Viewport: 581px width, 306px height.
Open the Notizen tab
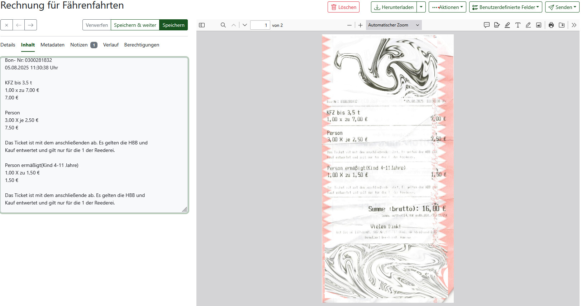point(79,45)
